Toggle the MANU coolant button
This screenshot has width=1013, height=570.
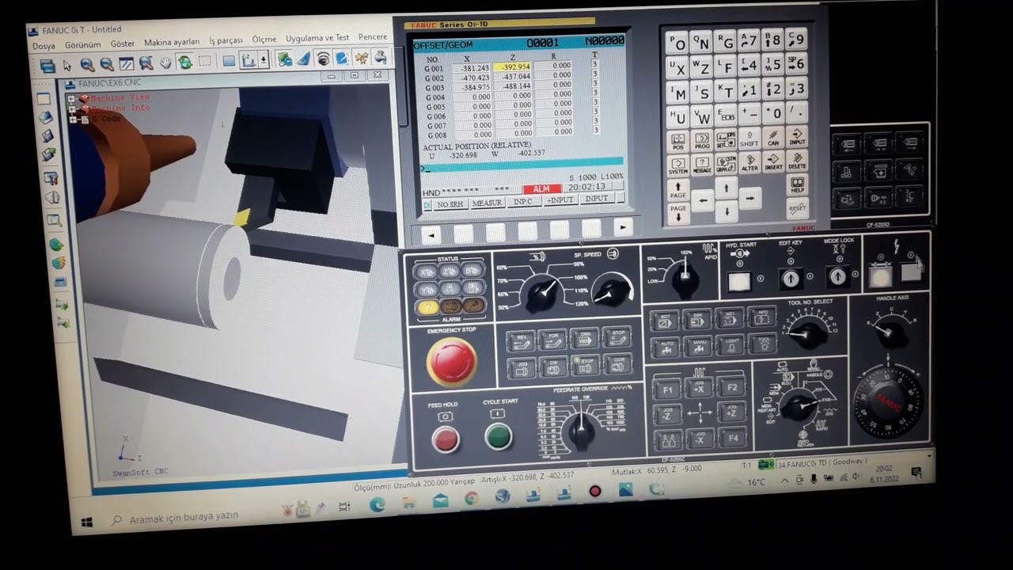pos(698,346)
